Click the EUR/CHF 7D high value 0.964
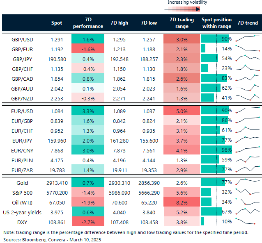Viewport: 262px width, 243px height. tap(119, 131)
